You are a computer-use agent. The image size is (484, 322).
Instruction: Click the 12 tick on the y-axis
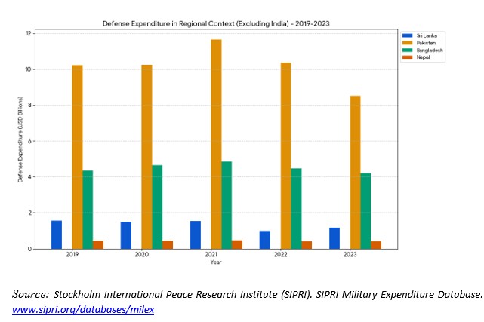[x=29, y=34]
